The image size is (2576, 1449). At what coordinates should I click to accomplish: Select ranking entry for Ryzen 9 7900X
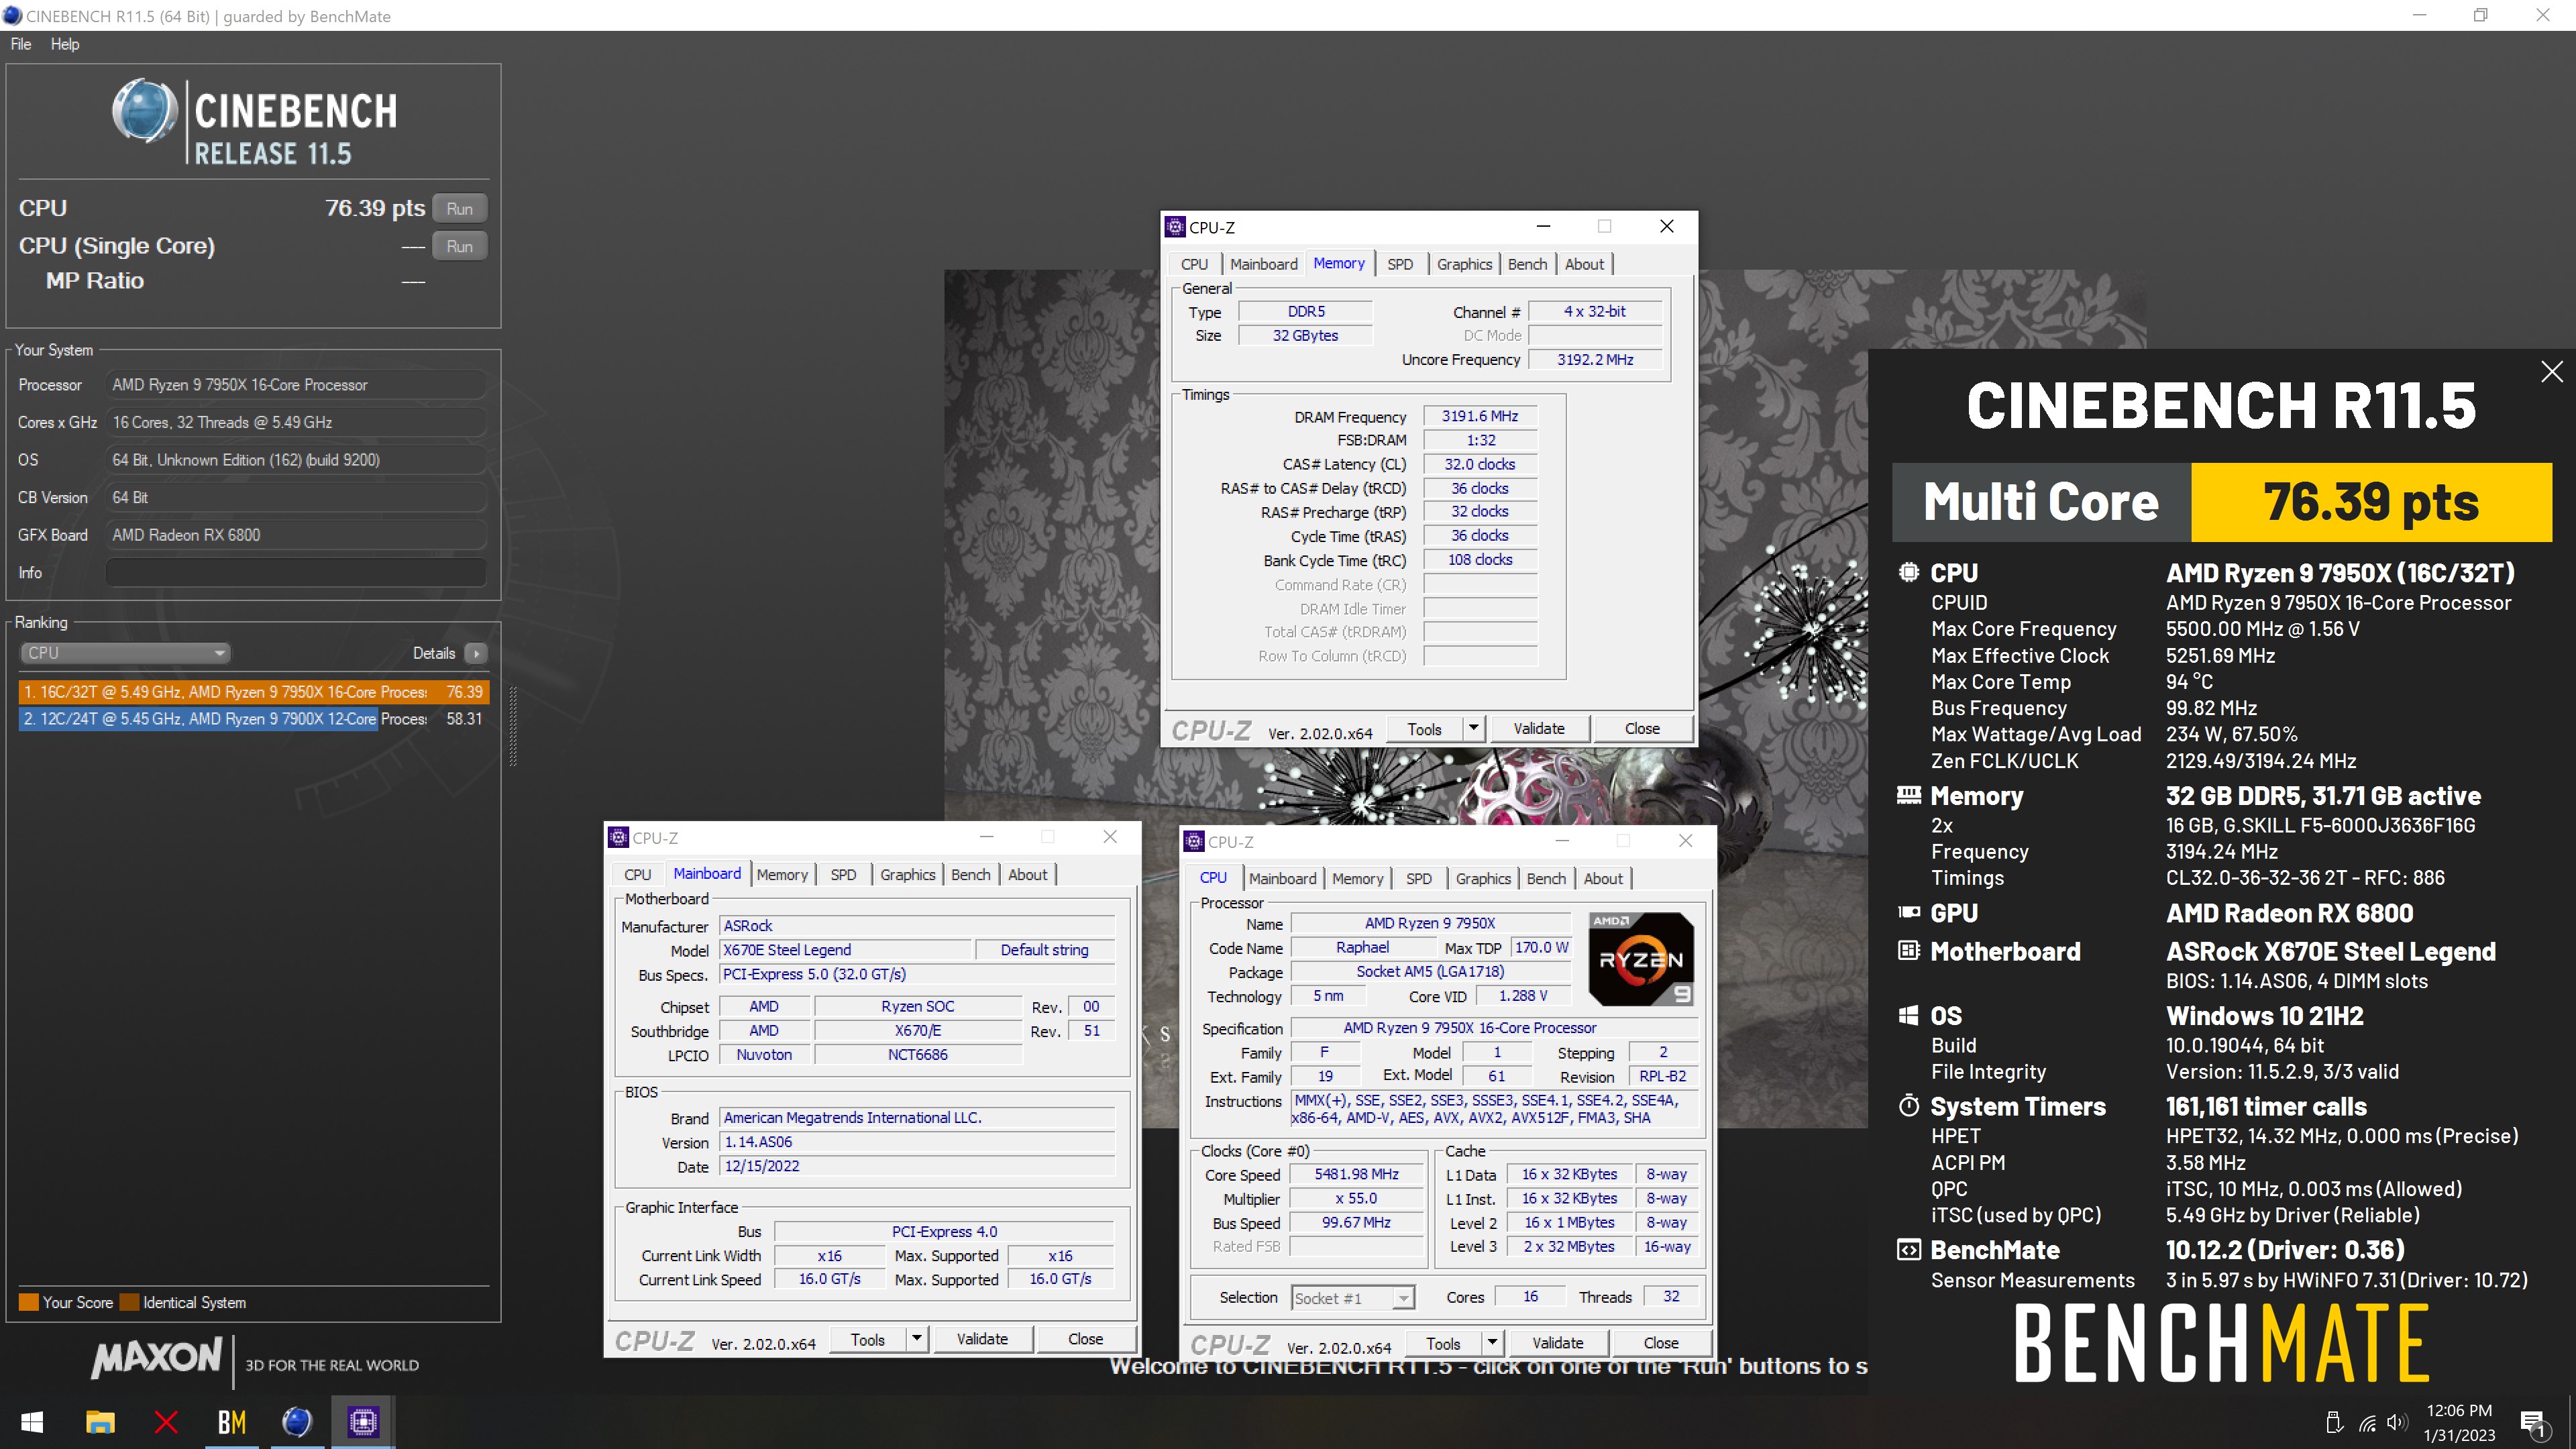253,719
